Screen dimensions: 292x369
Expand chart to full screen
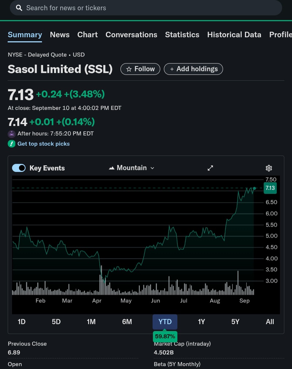click(210, 168)
